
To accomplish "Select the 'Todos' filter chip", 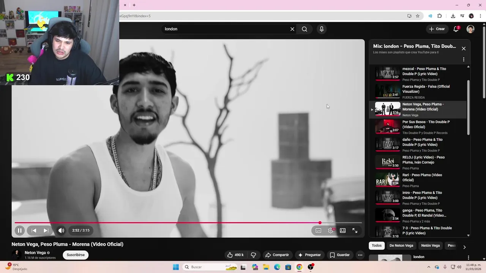I will click(377, 246).
